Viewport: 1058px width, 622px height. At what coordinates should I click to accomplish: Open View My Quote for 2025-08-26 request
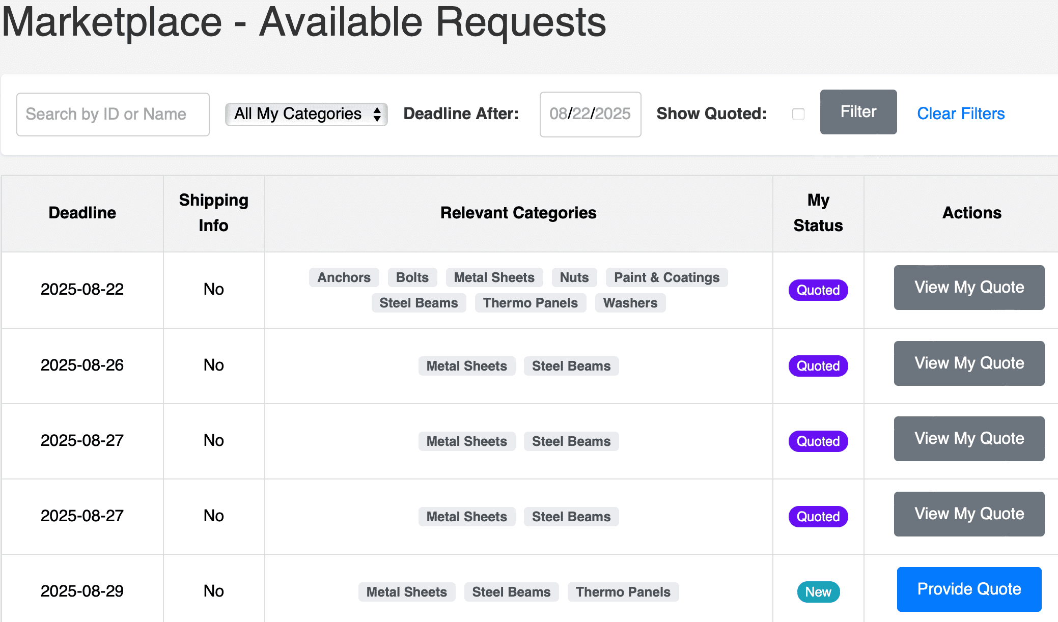[968, 363]
